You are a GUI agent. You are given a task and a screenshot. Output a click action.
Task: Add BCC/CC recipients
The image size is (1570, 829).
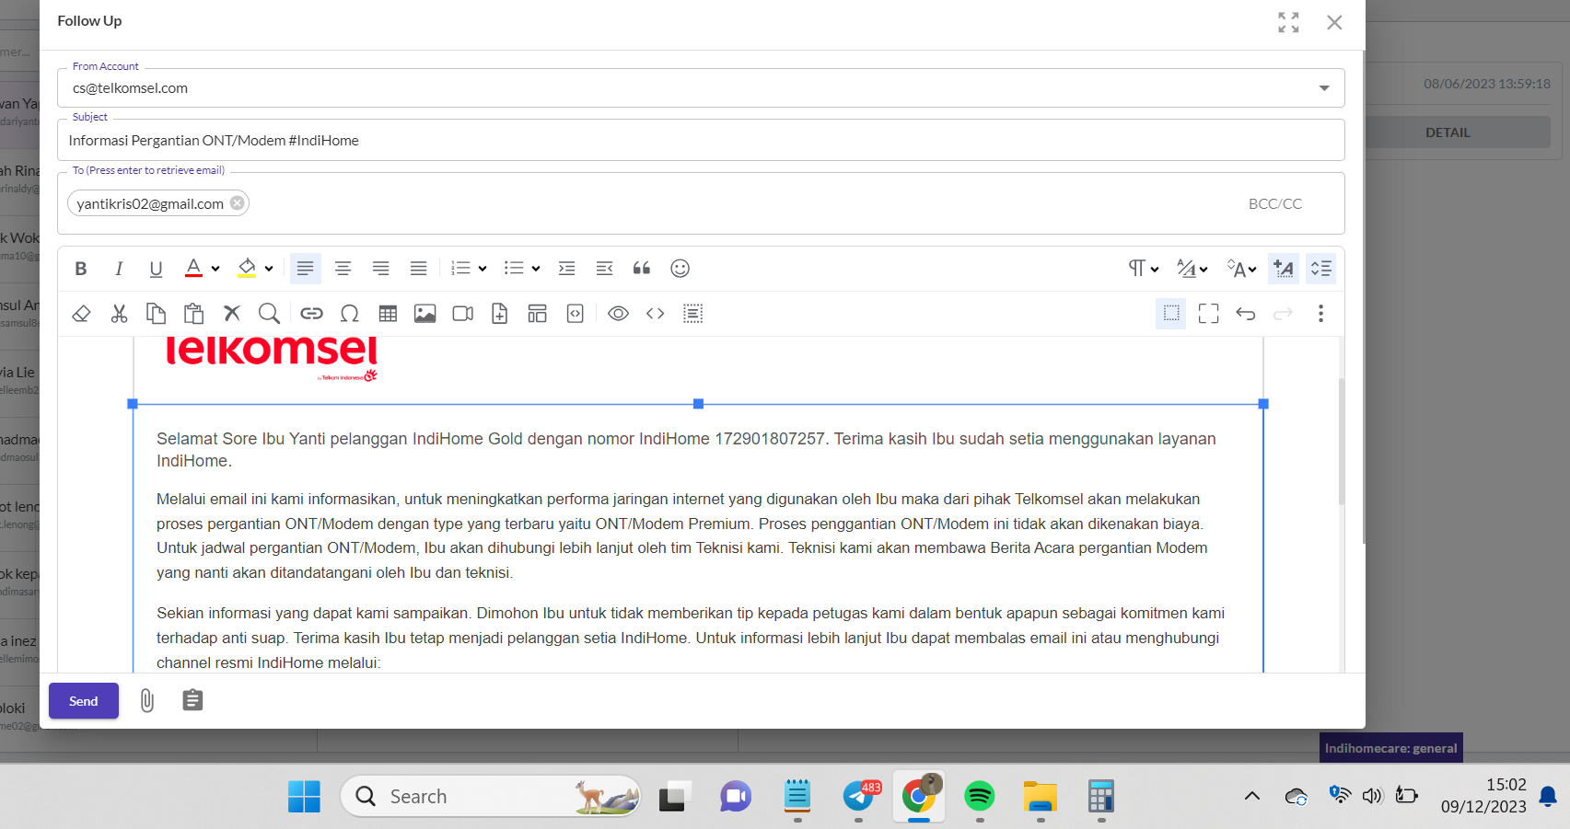coord(1275,204)
